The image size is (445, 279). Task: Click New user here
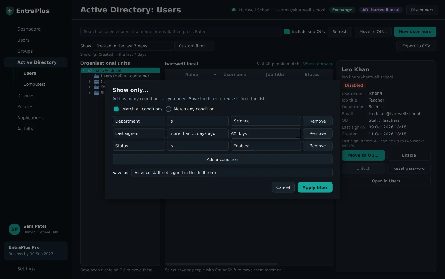click(415, 32)
